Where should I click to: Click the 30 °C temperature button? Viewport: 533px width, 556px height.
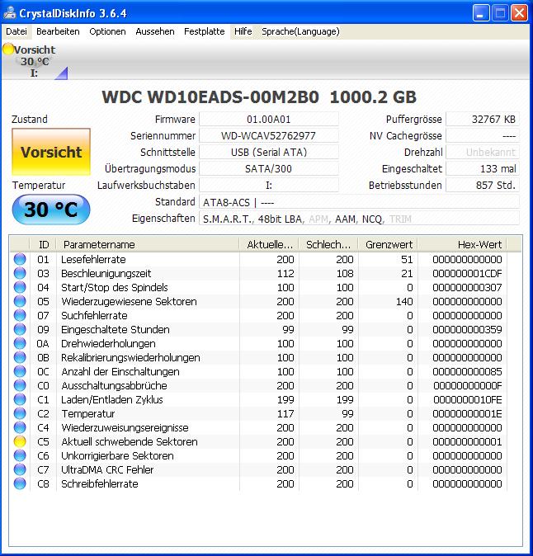pos(51,210)
